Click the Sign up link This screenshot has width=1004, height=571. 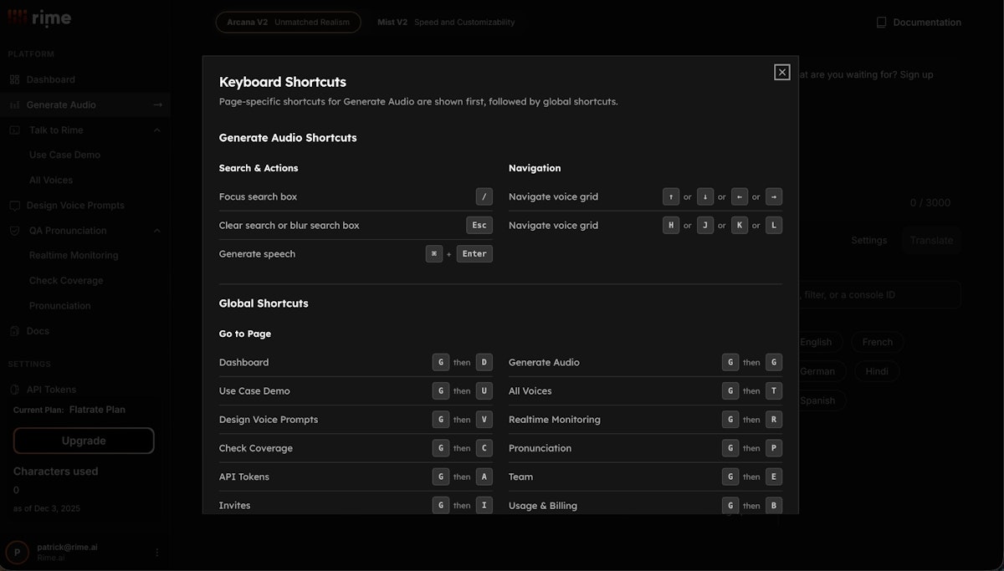point(916,74)
